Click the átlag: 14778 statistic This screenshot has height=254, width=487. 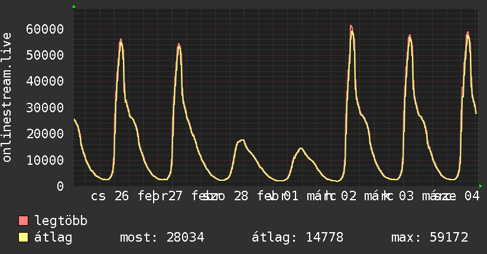click(297, 237)
